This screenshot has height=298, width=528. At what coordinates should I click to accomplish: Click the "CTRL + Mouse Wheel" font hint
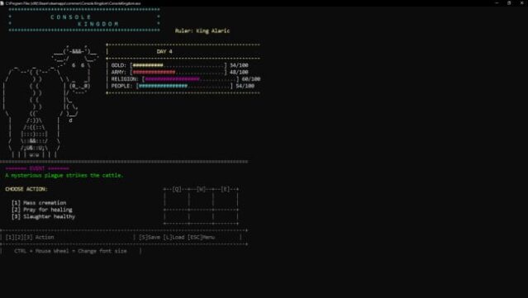pyautogui.click(x=71, y=251)
